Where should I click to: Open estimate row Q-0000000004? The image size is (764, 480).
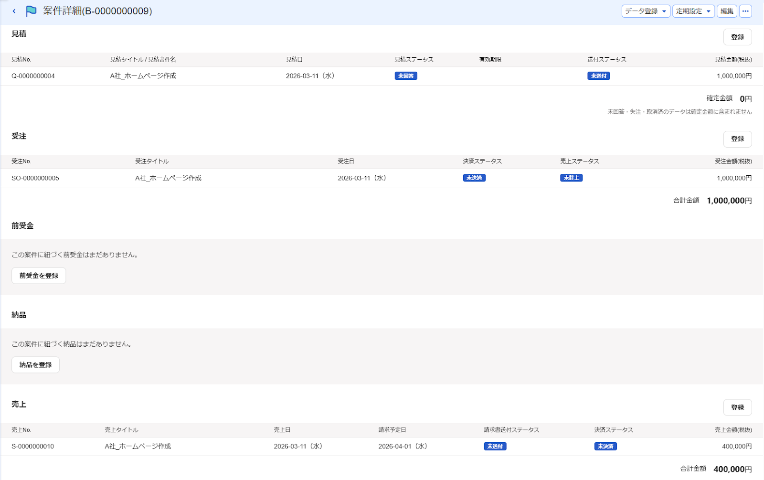tap(382, 76)
